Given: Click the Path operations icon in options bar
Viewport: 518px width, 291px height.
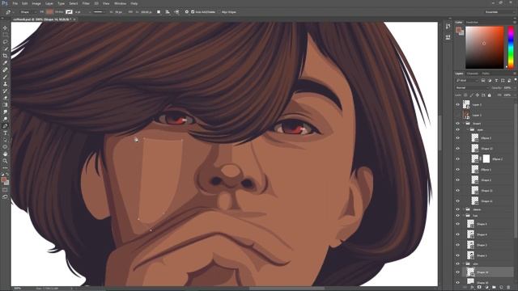Looking at the screenshot, I should tap(159, 12).
